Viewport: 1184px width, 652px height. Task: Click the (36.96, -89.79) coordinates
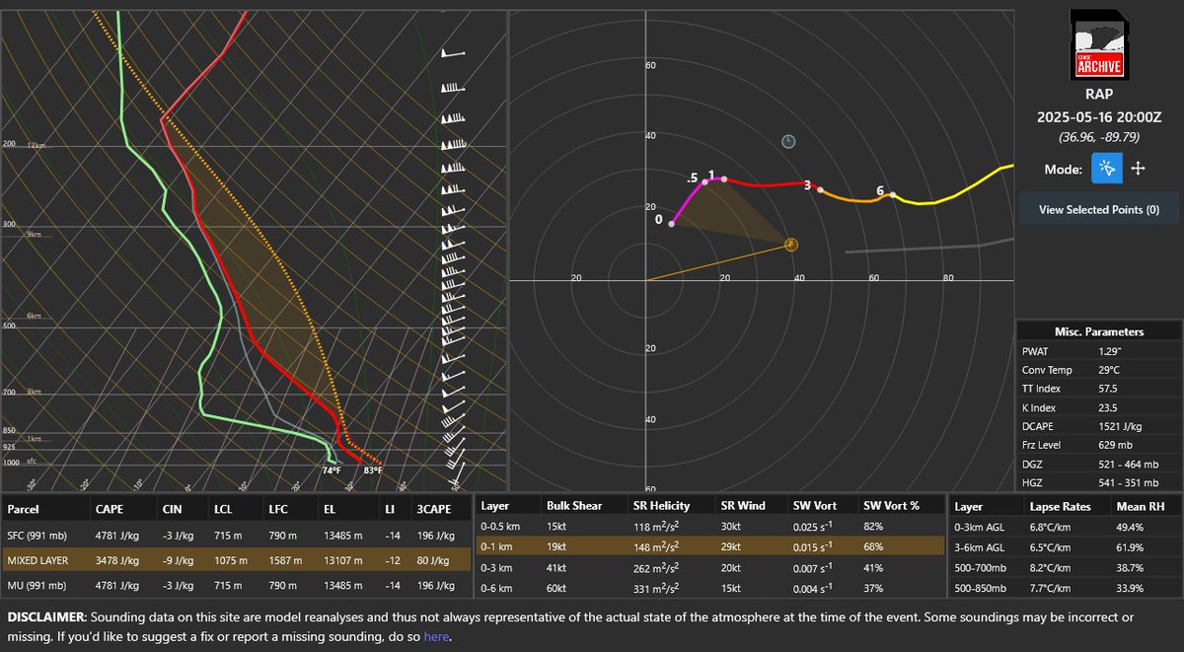click(x=1098, y=136)
